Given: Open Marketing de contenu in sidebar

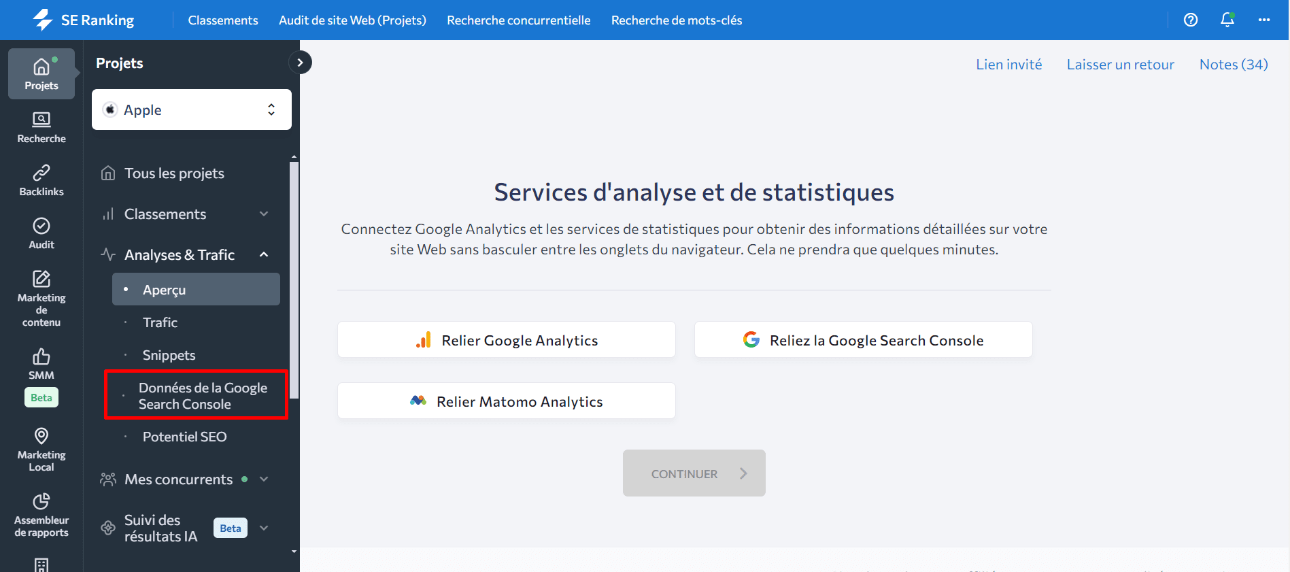Looking at the screenshot, I should click(41, 299).
